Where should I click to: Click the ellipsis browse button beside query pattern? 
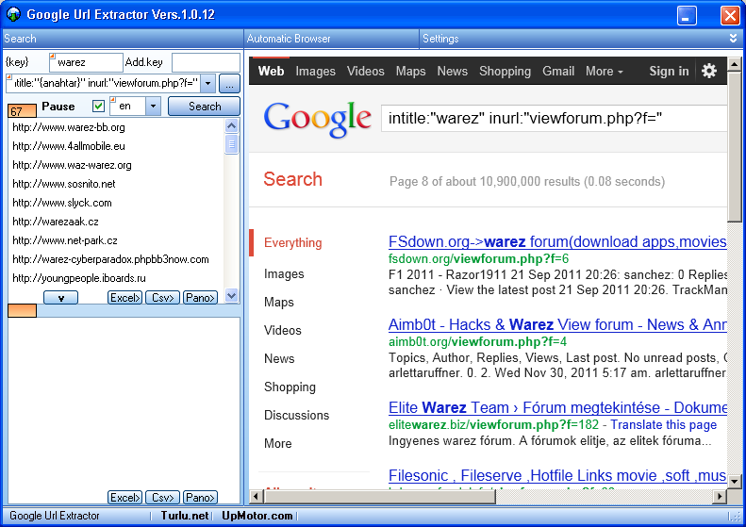click(229, 84)
